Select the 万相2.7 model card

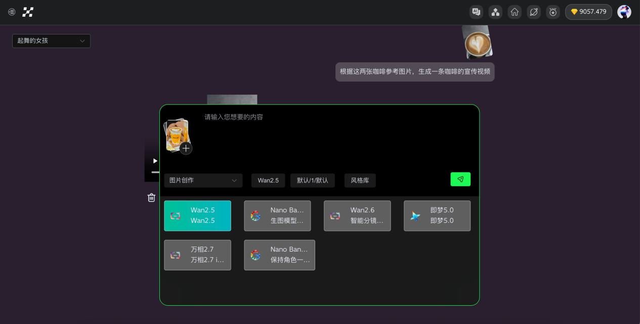(x=197, y=255)
